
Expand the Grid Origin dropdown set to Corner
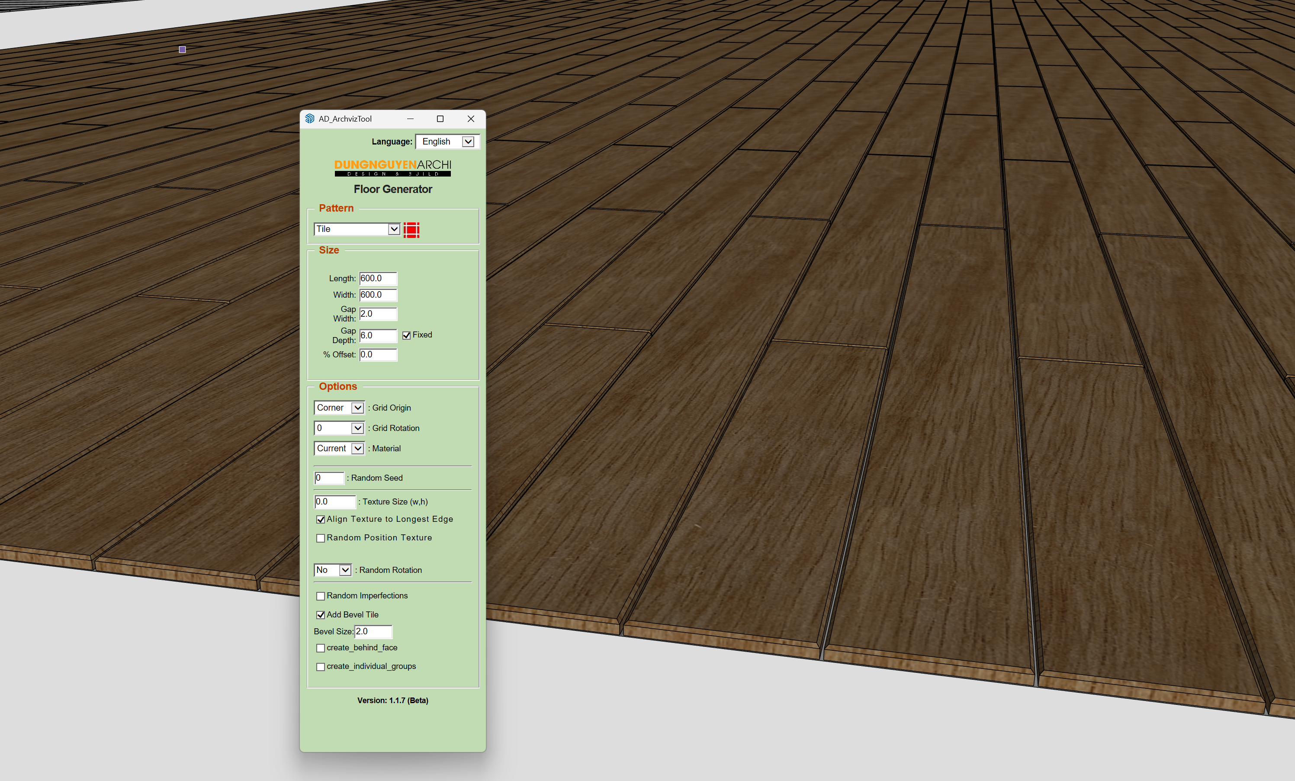pyautogui.click(x=339, y=408)
